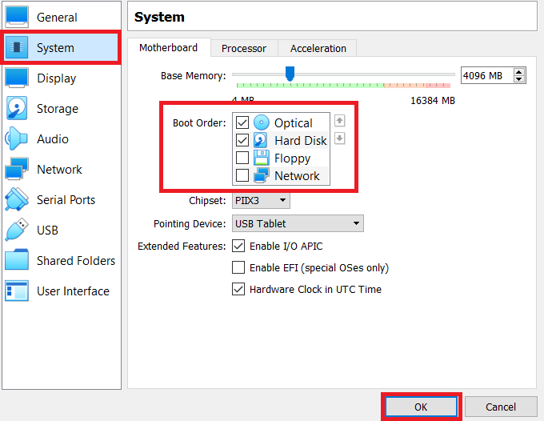Screen dimensions: 544x421
Task: Open the Shared Folders folder icon
Action: [17, 260]
